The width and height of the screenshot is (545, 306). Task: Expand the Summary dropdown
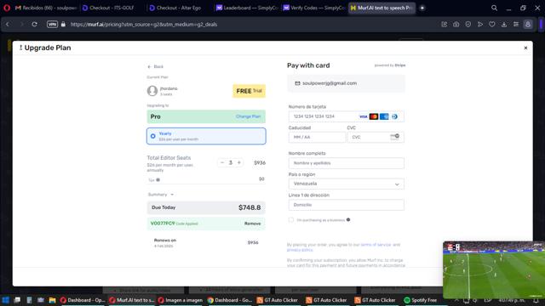tap(161, 195)
